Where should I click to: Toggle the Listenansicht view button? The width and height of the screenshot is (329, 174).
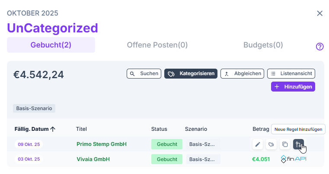291,74
